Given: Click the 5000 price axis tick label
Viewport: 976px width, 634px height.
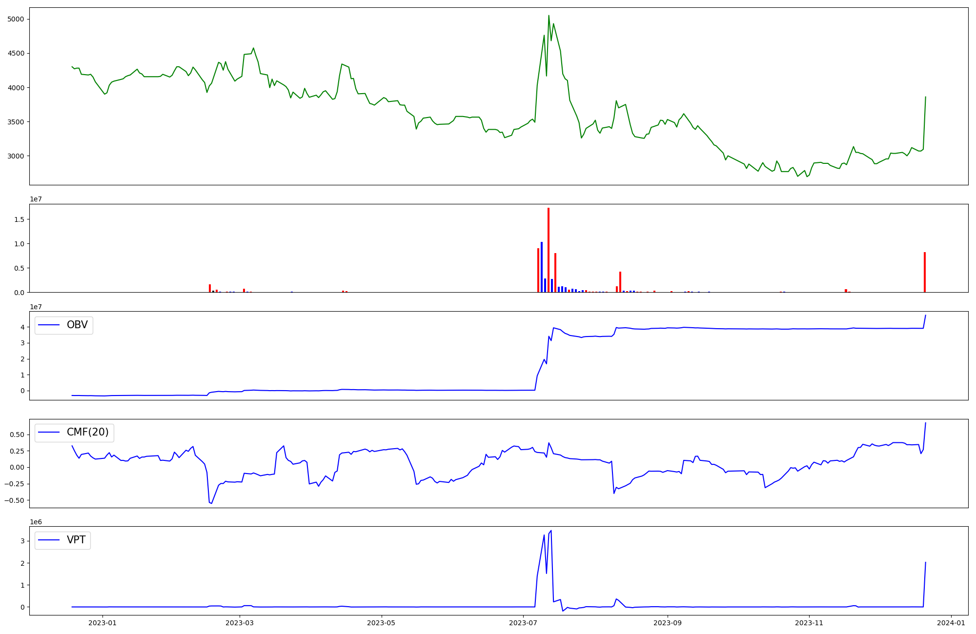Looking at the screenshot, I should [16, 19].
